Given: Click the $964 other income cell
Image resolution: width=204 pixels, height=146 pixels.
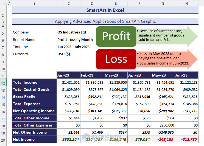Looking at the screenshot, I should tap(163, 118).
